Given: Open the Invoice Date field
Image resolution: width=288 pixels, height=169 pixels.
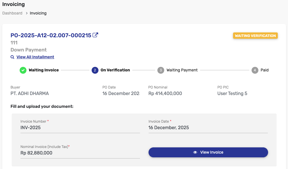Looking at the screenshot, I should 208,127.
